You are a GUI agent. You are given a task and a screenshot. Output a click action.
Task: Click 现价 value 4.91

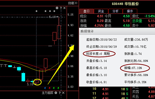click(x=100, y=16)
